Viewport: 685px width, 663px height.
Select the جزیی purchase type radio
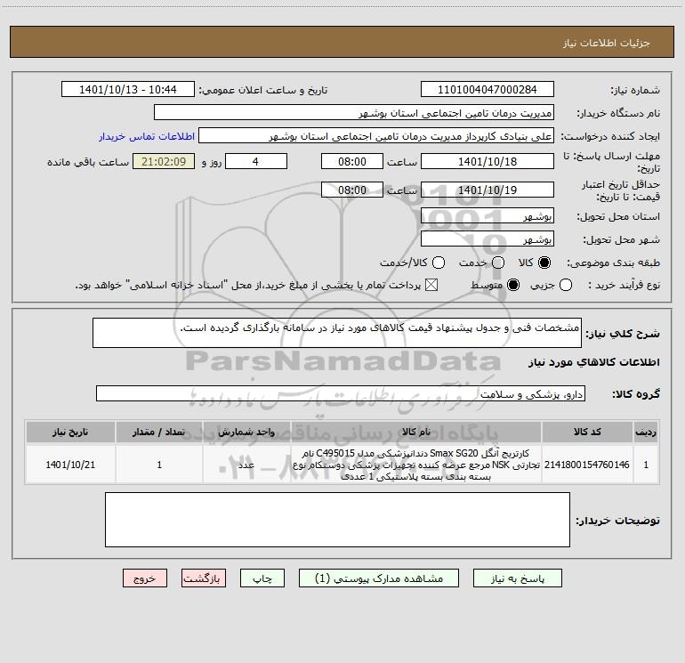tap(565, 285)
